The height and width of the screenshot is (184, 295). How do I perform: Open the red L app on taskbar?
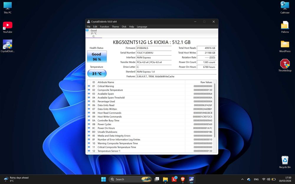(x=174, y=179)
